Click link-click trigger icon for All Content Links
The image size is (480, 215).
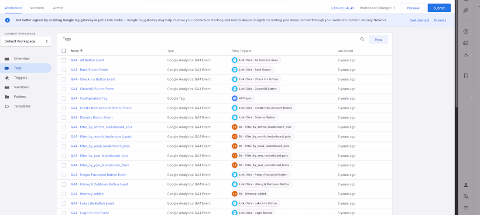[235, 60]
